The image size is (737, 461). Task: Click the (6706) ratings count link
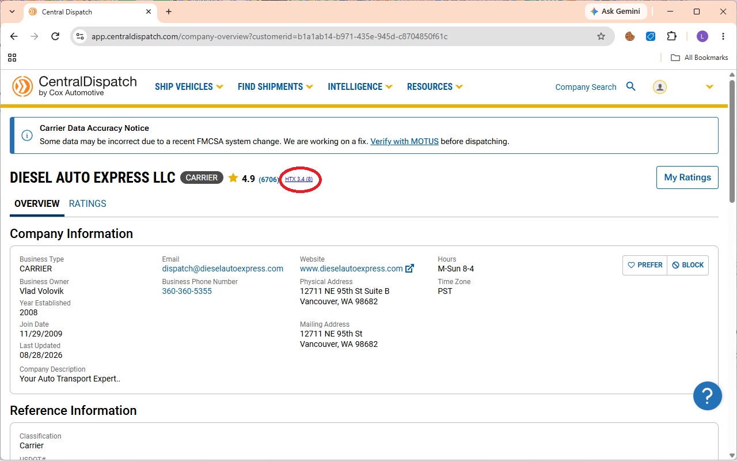[269, 180]
